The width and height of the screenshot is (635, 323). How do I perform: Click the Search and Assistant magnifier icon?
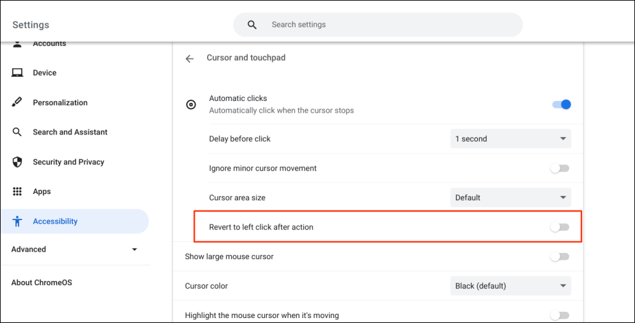pos(17,132)
